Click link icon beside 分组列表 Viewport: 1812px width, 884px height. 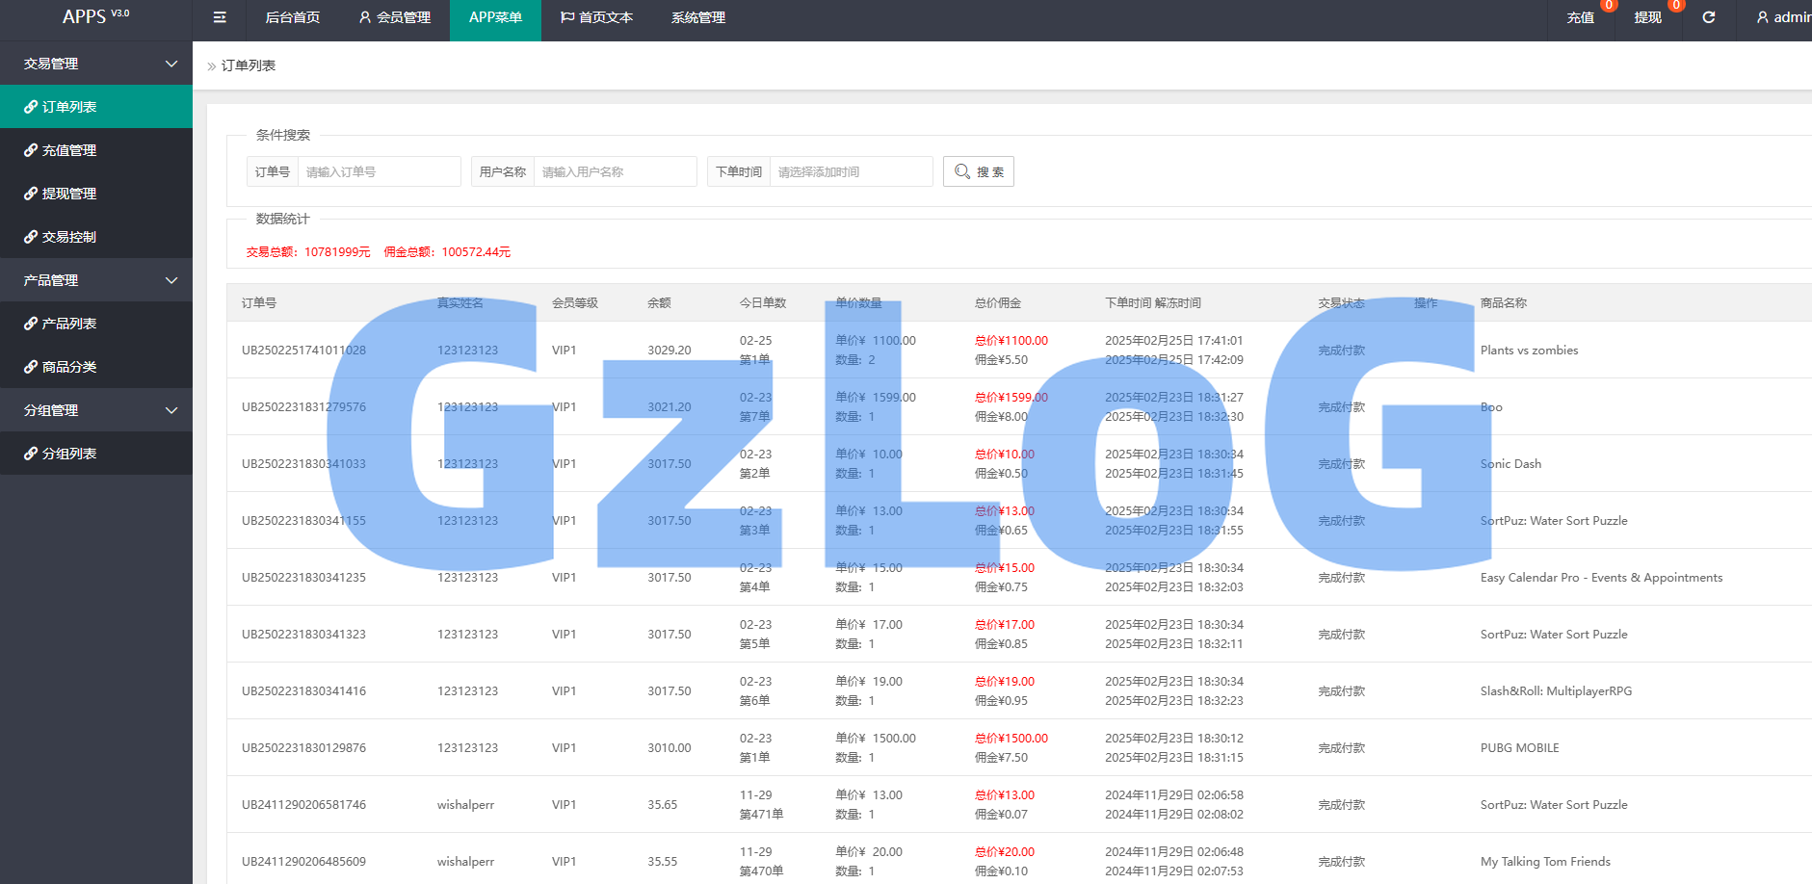(x=31, y=454)
